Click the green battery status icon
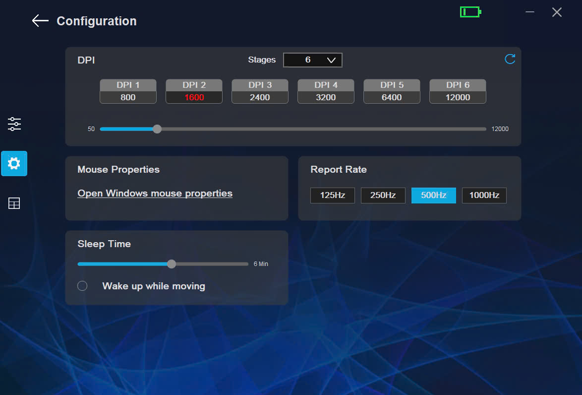The width and height of the screenshot is (582, 395). [x=470, y=12]
